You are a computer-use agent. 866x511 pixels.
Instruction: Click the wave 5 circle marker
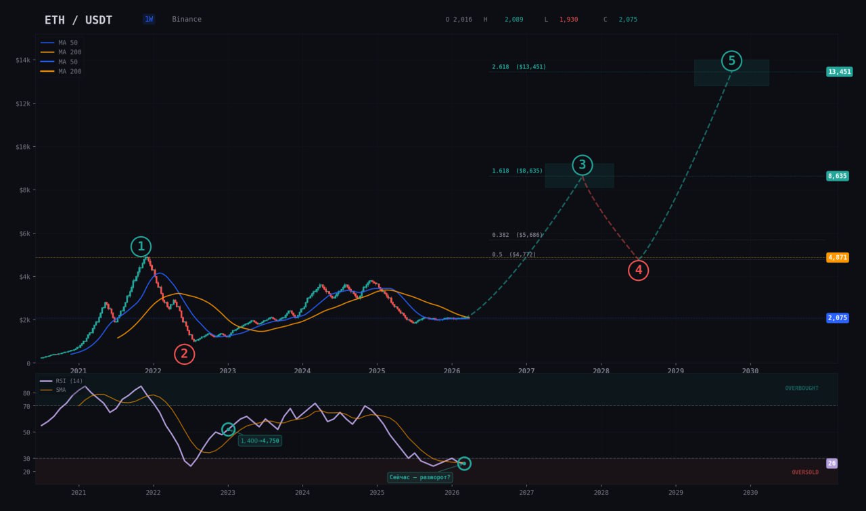pos(731,61)
